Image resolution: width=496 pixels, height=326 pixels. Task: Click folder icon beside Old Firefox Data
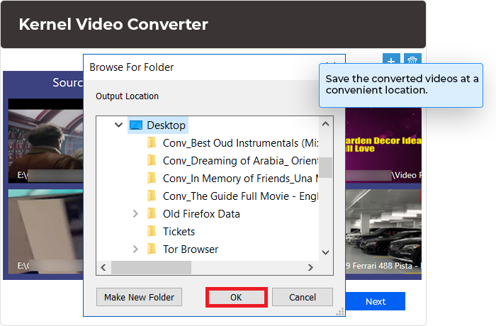pos(152,213)
